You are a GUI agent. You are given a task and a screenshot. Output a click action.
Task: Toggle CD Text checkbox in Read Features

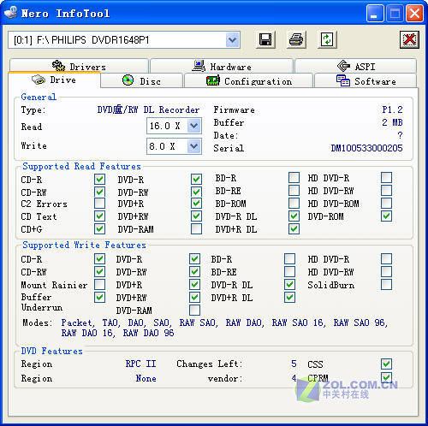coord(99,216)
